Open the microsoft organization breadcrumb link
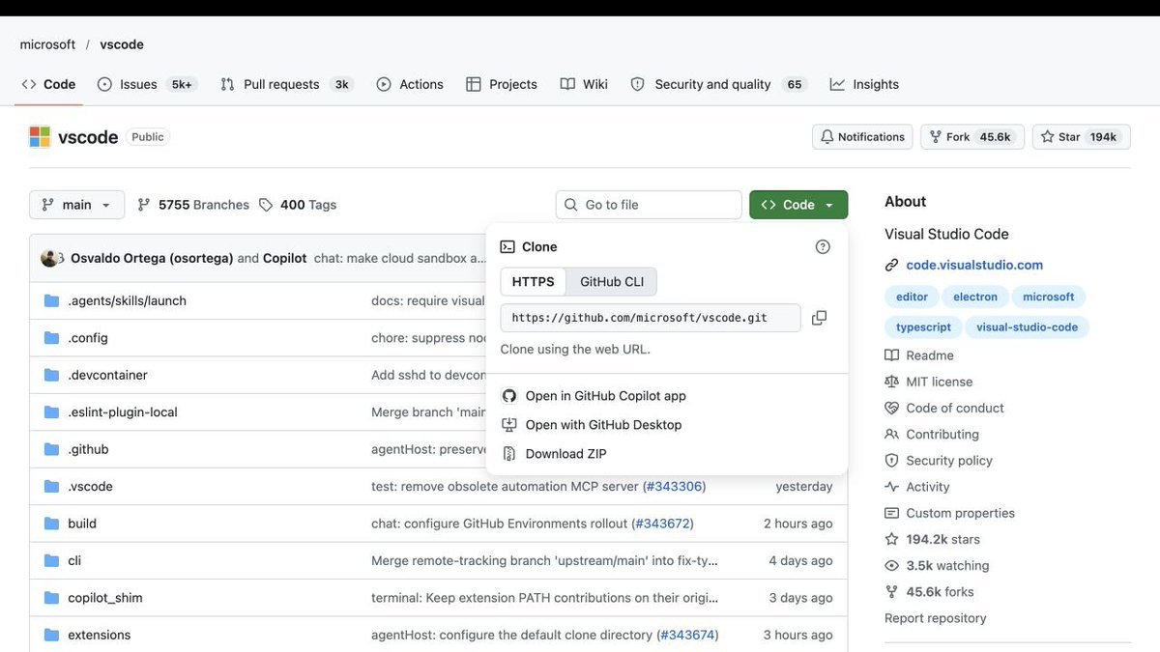 47,44
